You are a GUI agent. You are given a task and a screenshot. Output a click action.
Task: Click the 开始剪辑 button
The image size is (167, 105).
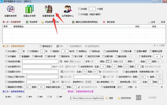click(x=152, y=97)
